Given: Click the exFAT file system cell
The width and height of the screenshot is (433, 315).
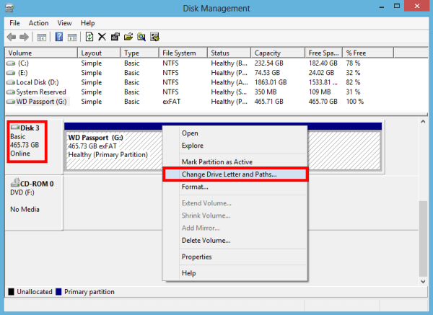Looking at the screenshot, I should pos(171,102).
